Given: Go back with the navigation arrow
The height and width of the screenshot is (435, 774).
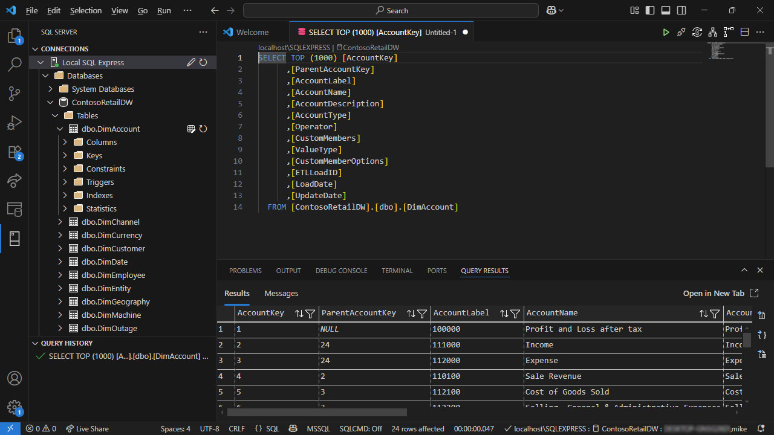Looking at the screenshot, I should tap(215, 10).
